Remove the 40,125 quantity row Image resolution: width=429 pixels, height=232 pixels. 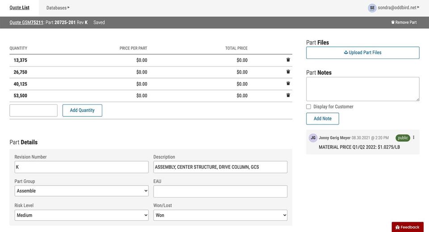pyautogui.click(x=288, y=83)
